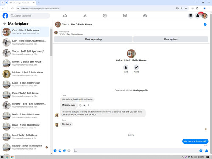Select the Messenger Facebook browser tab
Screen dimensions: 212x159
pos(21,3)
